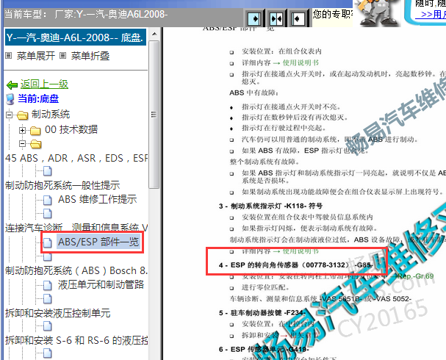
Task: Click heading 3 - 制动系统指示灯 -K118- 符号
Action: point(270,206)
